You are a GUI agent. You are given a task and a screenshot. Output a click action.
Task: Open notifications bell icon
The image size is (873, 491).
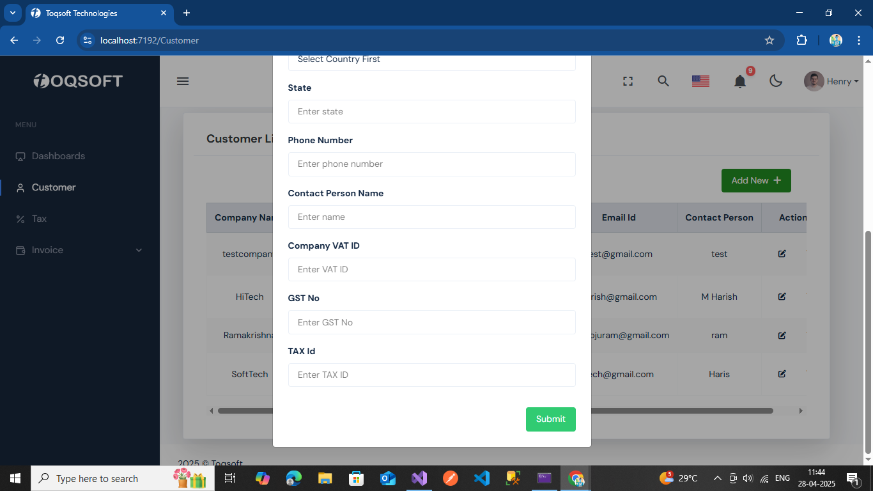740,81
